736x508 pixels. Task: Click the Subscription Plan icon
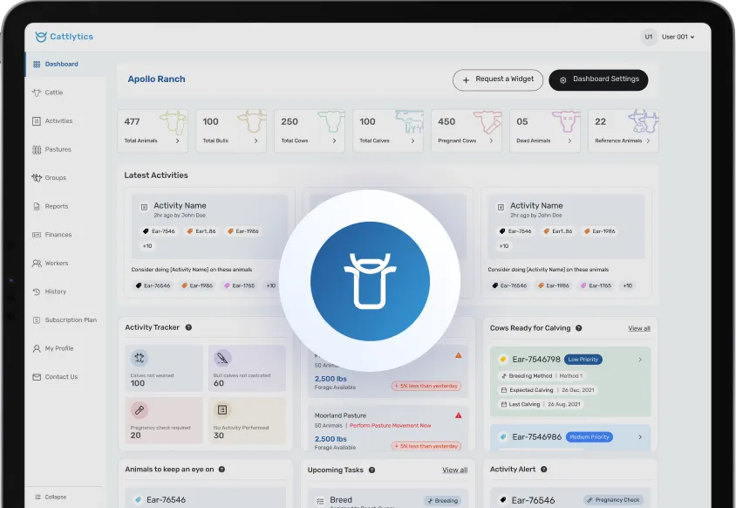(37, 320)
